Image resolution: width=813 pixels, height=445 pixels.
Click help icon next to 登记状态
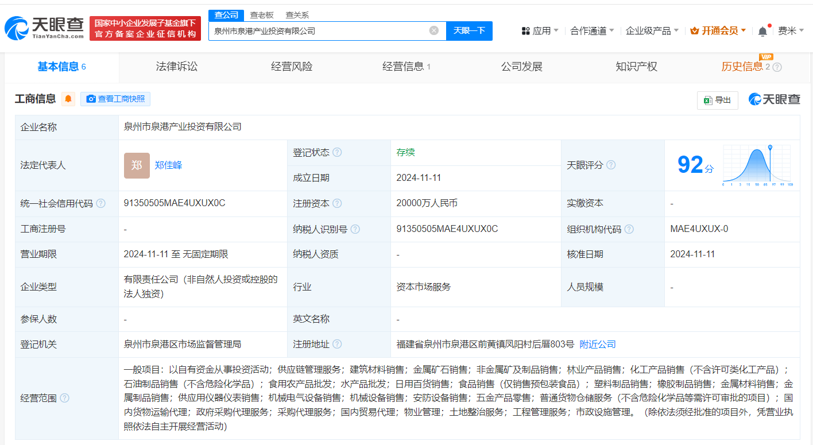coord(337,153)
